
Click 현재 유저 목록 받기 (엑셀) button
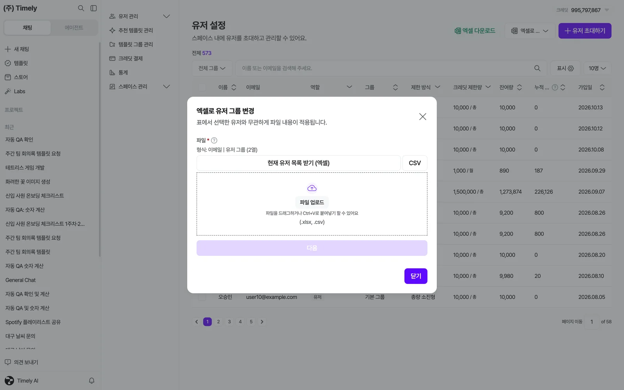click(x=298, y=163)
